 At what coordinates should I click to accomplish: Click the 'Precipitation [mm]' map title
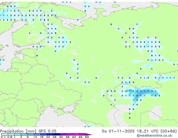point(18,131)
